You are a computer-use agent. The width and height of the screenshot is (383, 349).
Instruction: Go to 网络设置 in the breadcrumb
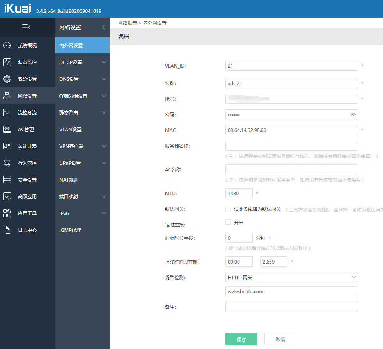click(x=128, y=23)
